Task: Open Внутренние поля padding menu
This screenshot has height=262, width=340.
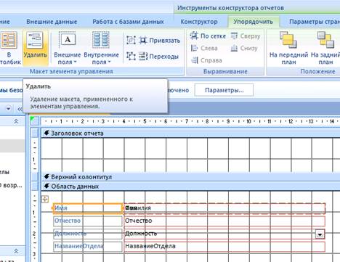Action: pyautogui.click(x=101, y=48)
